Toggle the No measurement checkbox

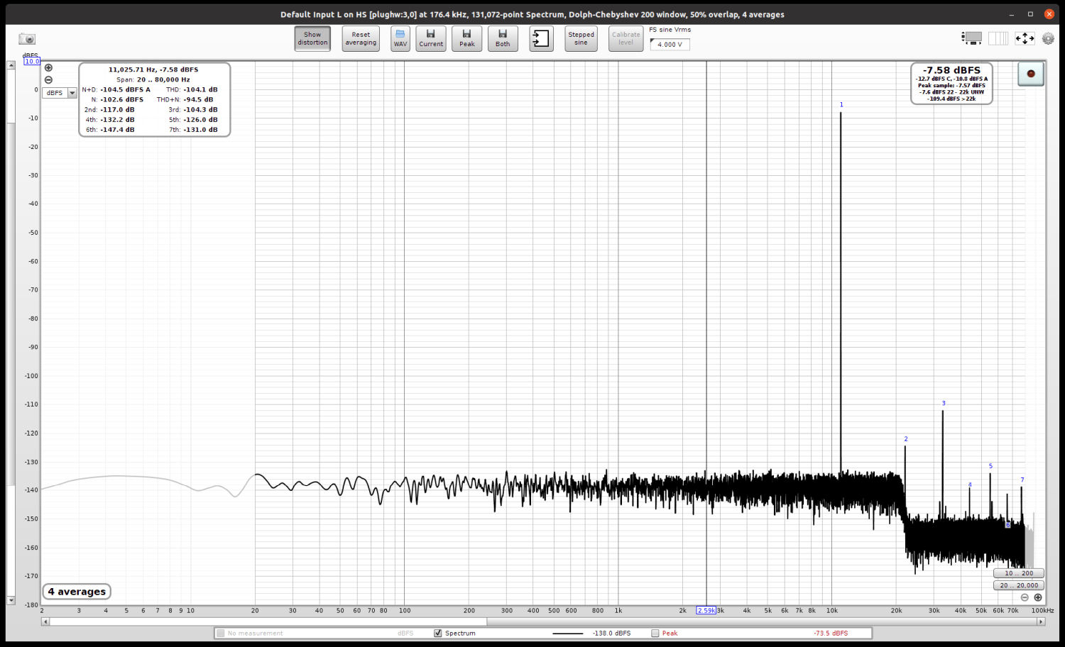[x=221, y=633]
